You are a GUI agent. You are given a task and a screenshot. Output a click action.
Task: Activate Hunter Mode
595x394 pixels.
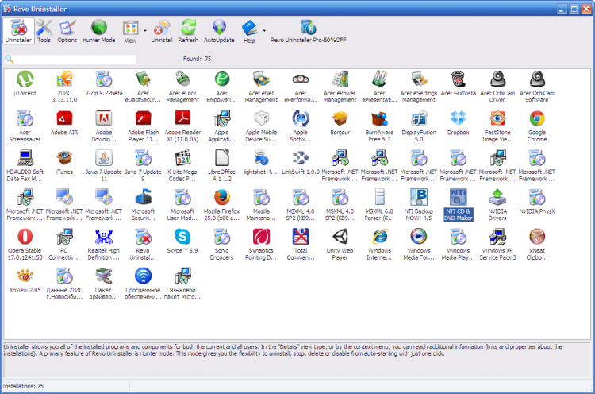98,31
